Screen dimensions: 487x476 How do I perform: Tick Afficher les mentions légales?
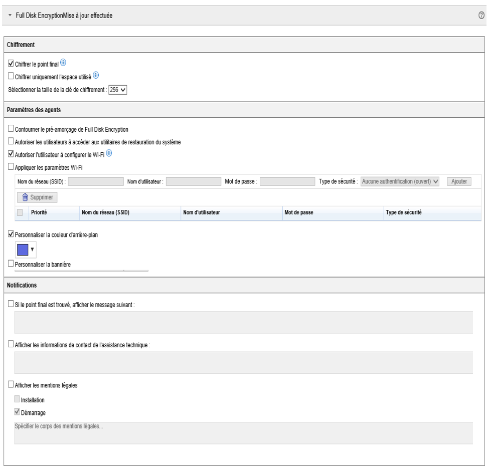click(x=12, y=385)
